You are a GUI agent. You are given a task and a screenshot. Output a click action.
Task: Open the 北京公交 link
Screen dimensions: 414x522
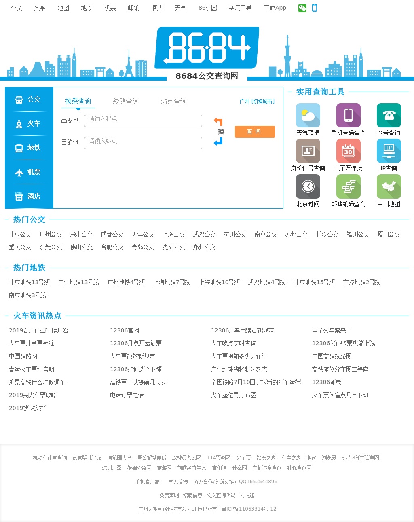(x=20, y=234)
